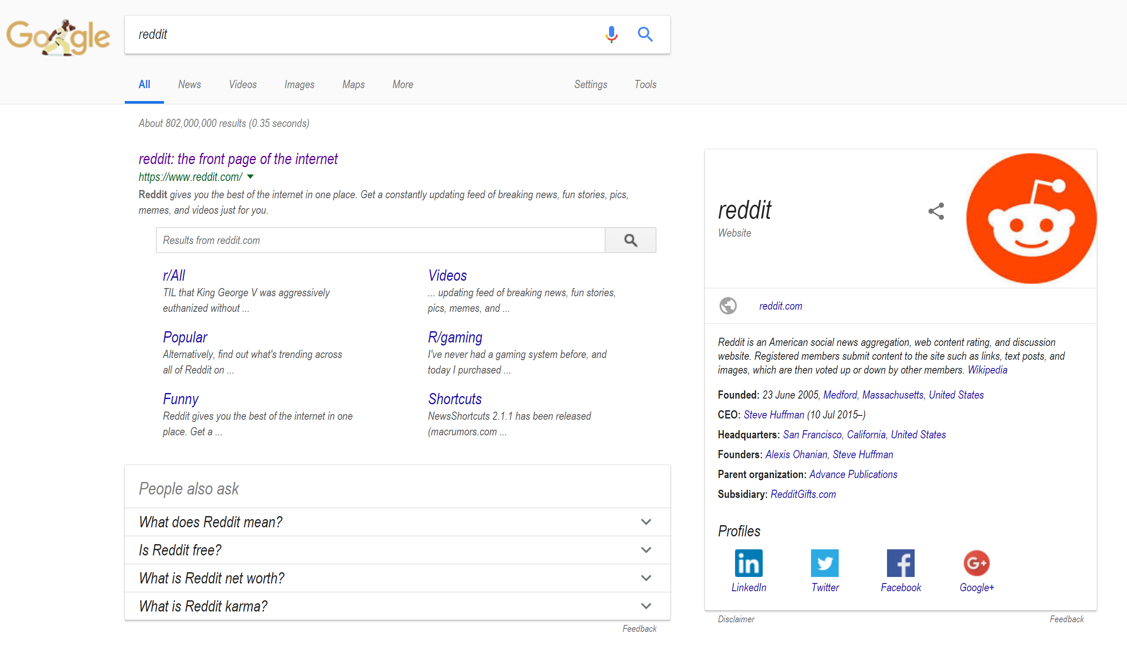The height and width of the screenshot is (656, 1127).
Task: Open the green arrow next to reddit.com URL
Action: [x=250, y=177]
